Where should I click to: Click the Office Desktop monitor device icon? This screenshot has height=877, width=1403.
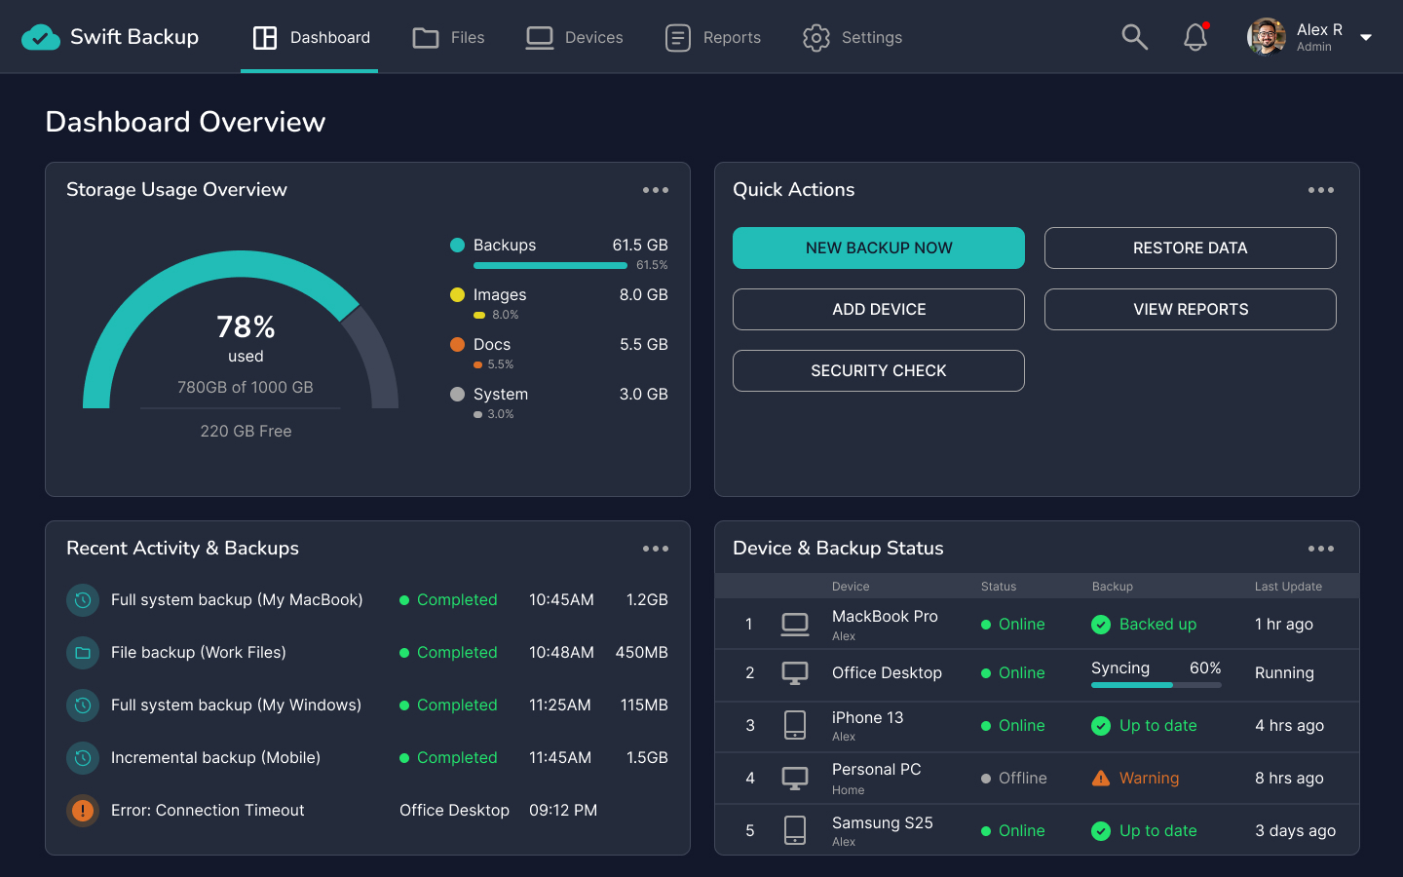coord(795,673)
